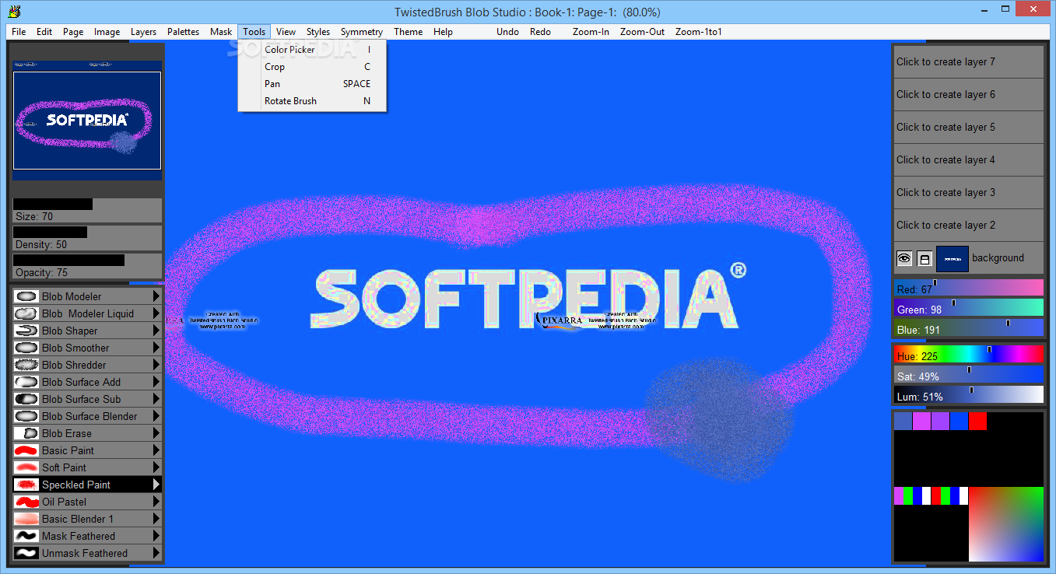Screen dimensions: 1056x574
Task: Select the Blob Modeler Liquid brush icon
Action: (x=26, y=313)
